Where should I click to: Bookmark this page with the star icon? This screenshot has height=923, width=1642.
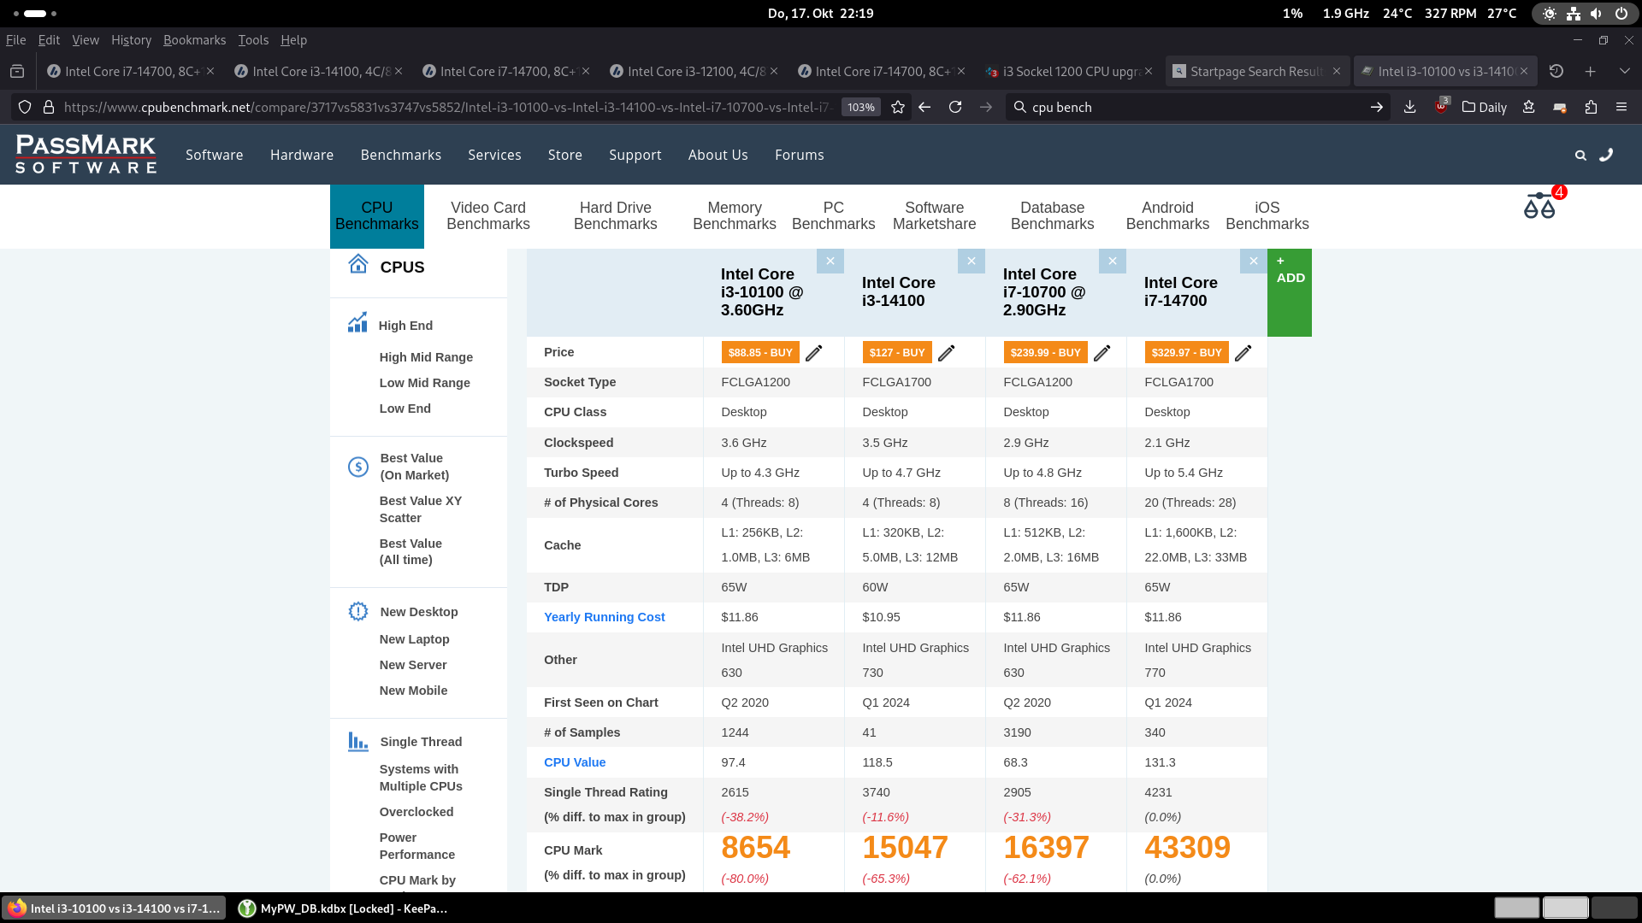[897, 107]
